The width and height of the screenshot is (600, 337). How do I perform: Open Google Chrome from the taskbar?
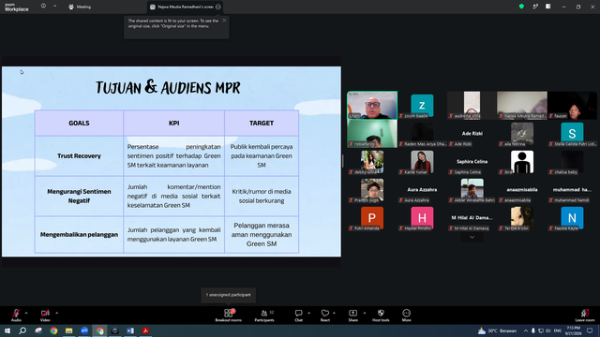53,330
